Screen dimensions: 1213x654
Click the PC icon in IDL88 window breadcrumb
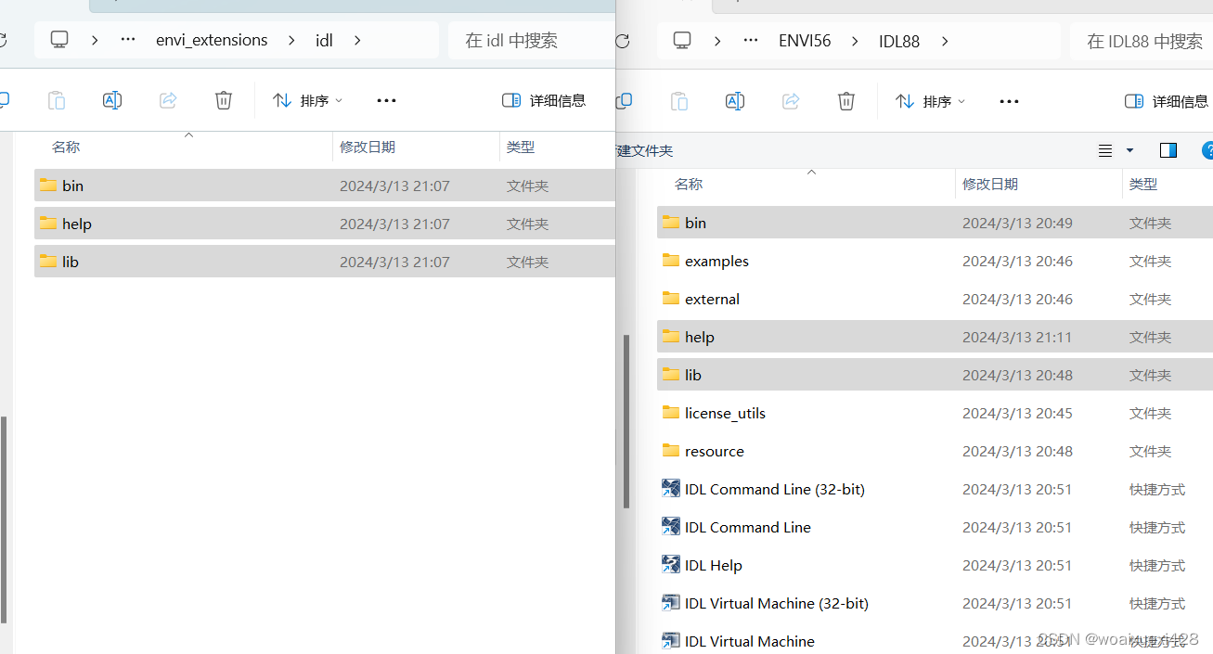(682, 41)
